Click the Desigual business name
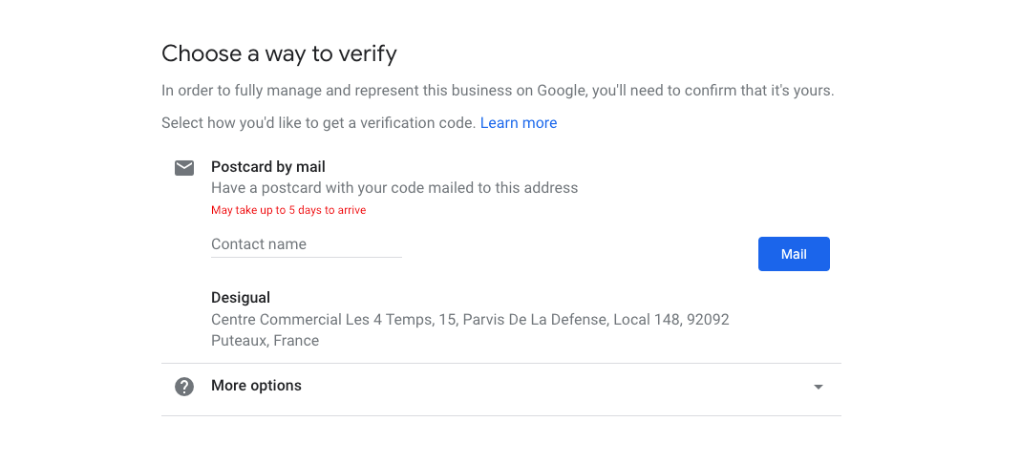The width and height of the screenshot is (1021, 464). click(x=241, y=298)
